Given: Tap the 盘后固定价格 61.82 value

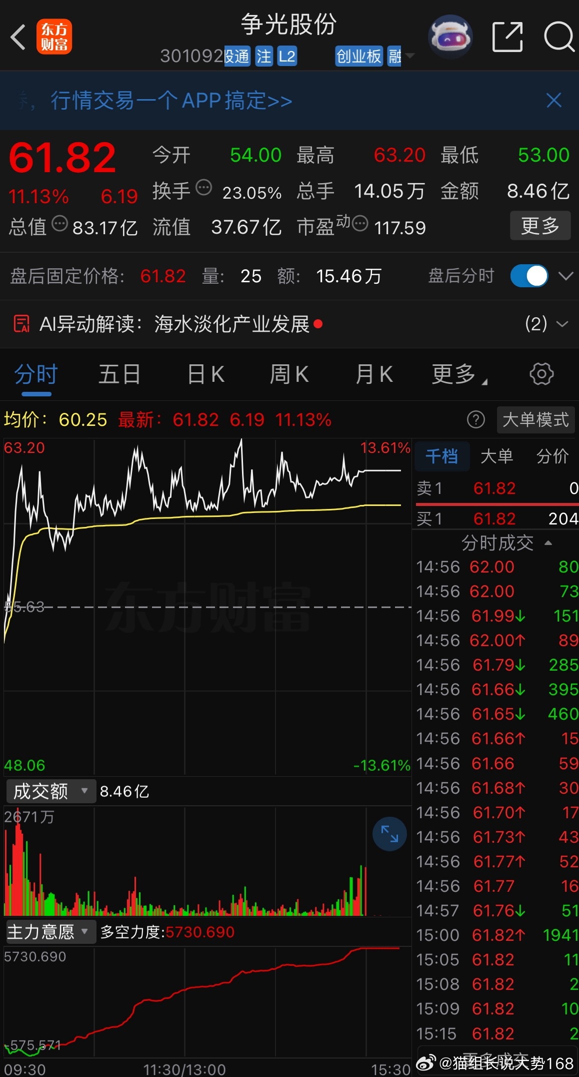Looking at the screenshot, I should [163, 276].
